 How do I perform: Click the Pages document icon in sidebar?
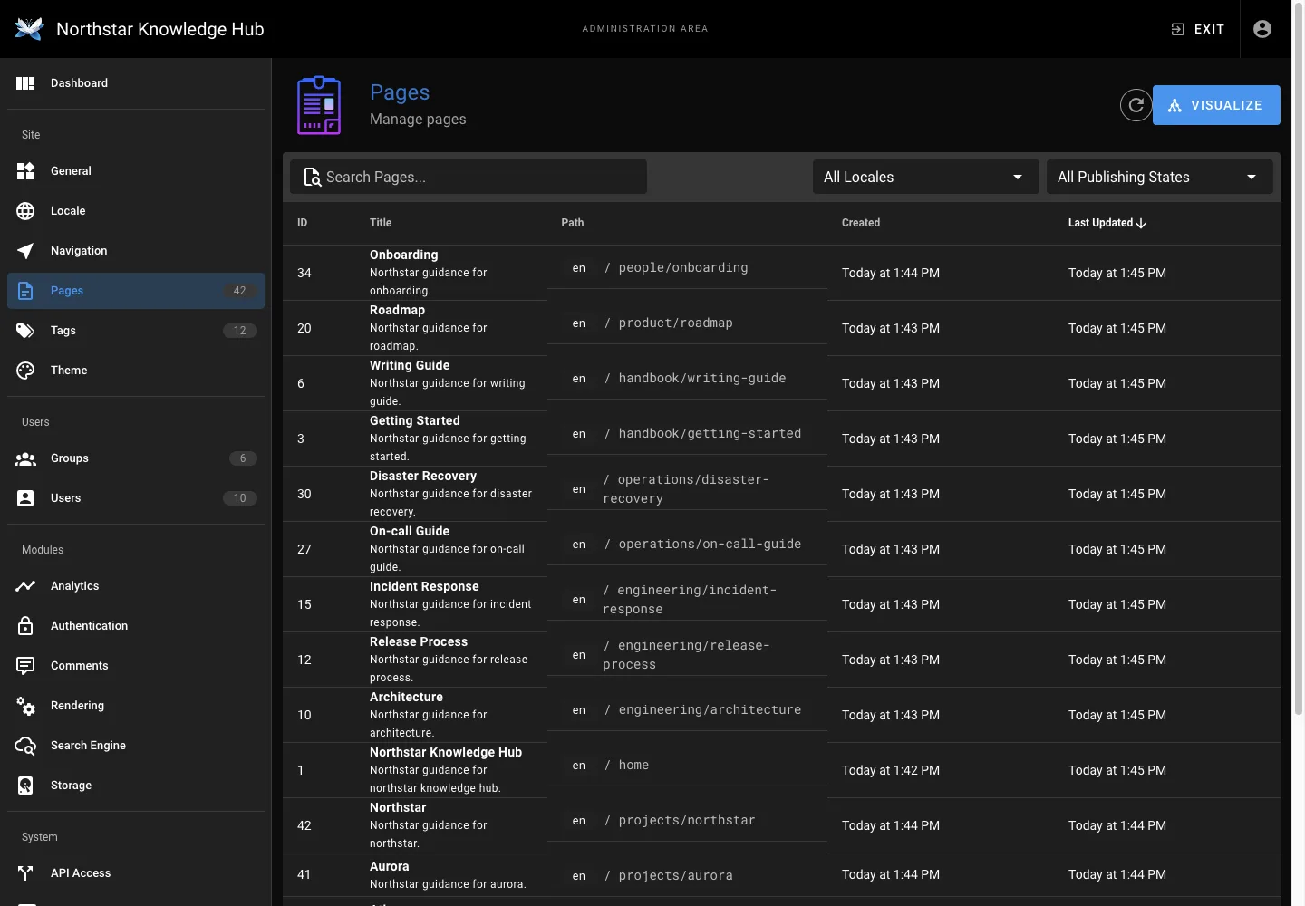25,291
